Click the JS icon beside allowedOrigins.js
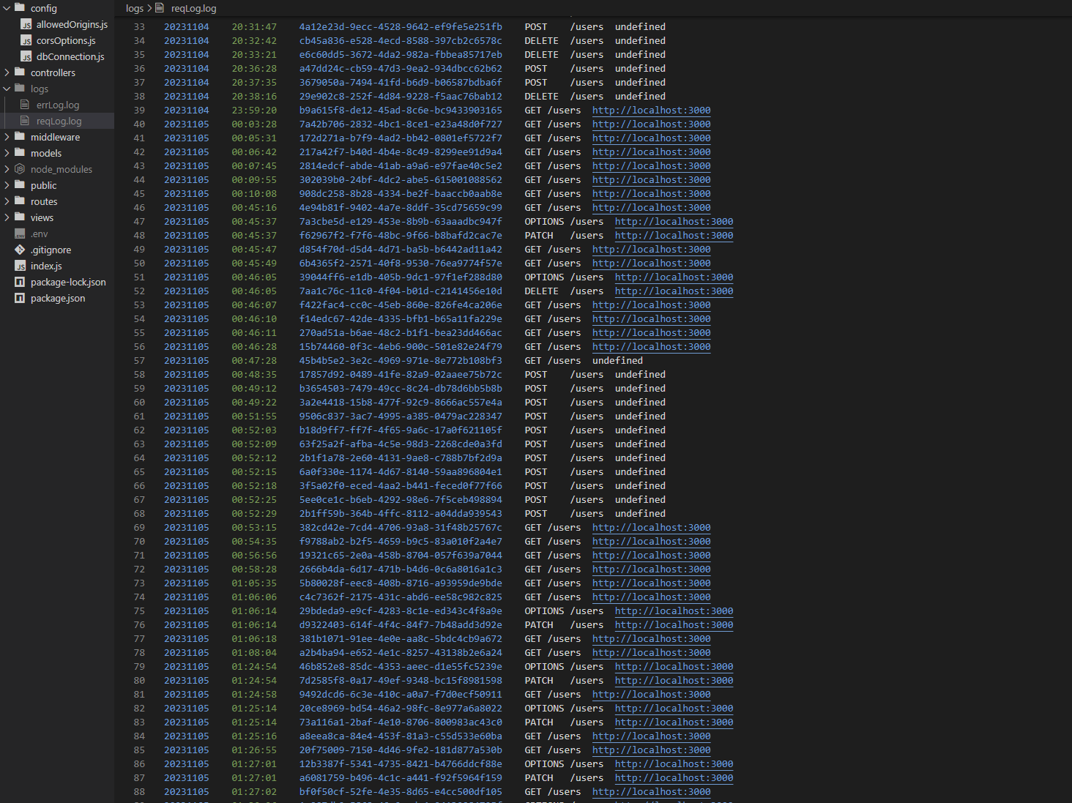 pyautogui.click(x=26, y=25)
